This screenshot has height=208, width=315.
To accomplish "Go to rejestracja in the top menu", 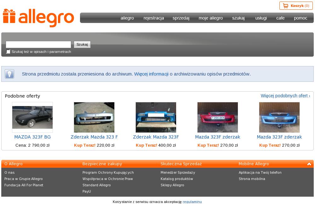I will click(154, 18).
